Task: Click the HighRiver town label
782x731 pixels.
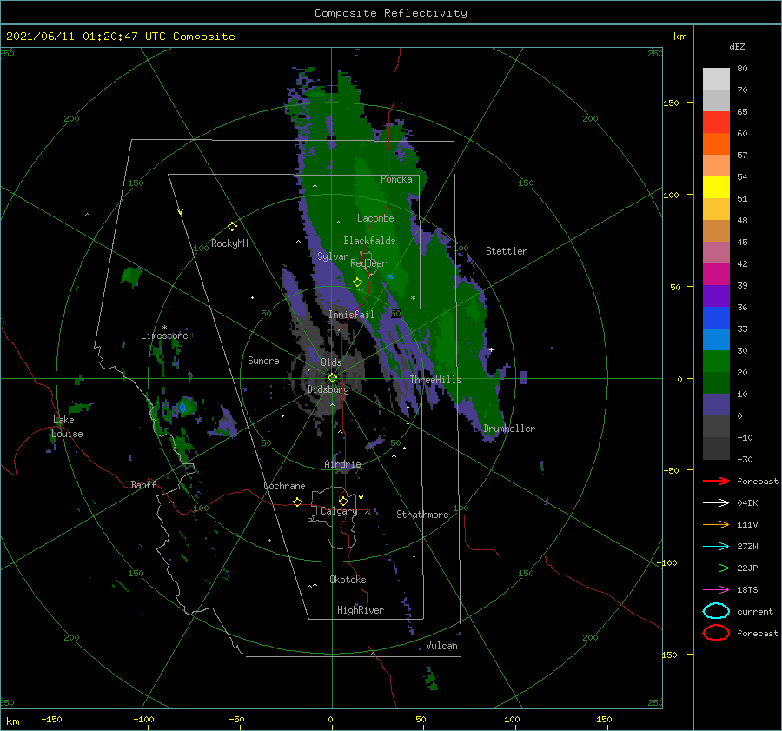Action: (x=361, y=610)
